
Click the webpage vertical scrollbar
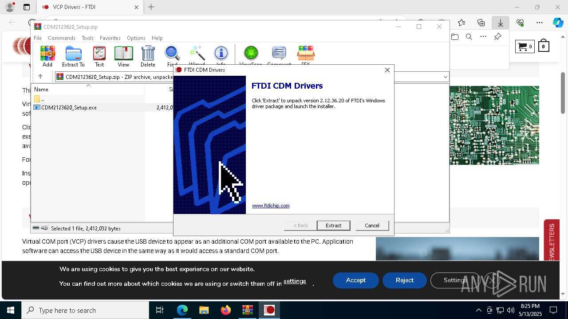(x=563, y=93)
